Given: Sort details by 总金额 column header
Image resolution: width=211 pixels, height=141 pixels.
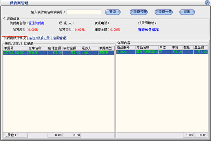Looking at the screenshot, I should pyautogui.click(x=201, y=48).
